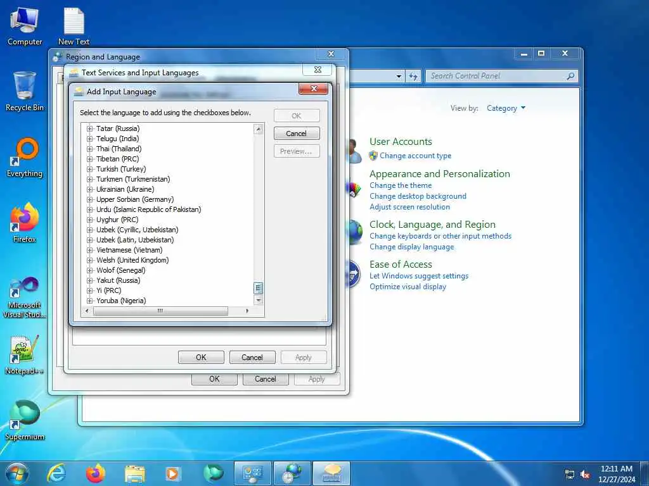
Task: Click Let Windows suggest settings link
Action: click(x=419, y=276)
